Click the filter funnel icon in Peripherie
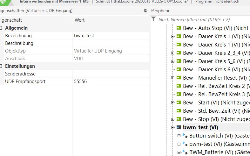 153,19
